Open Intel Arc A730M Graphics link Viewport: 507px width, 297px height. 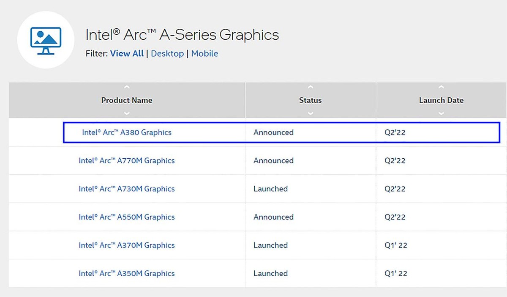click(x=127, y=189)
